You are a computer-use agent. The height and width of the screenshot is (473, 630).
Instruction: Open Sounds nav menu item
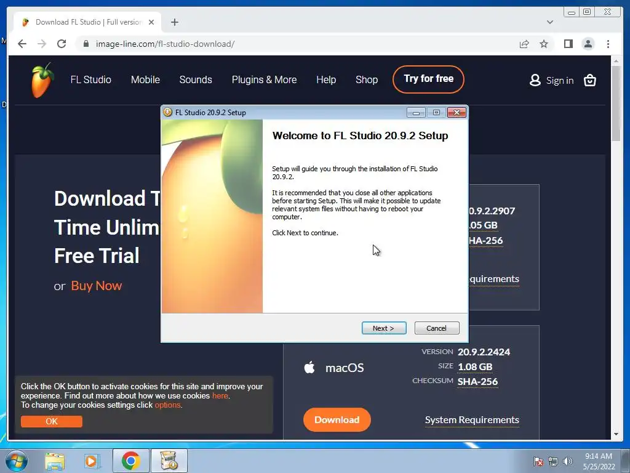[x=196, y=79]
